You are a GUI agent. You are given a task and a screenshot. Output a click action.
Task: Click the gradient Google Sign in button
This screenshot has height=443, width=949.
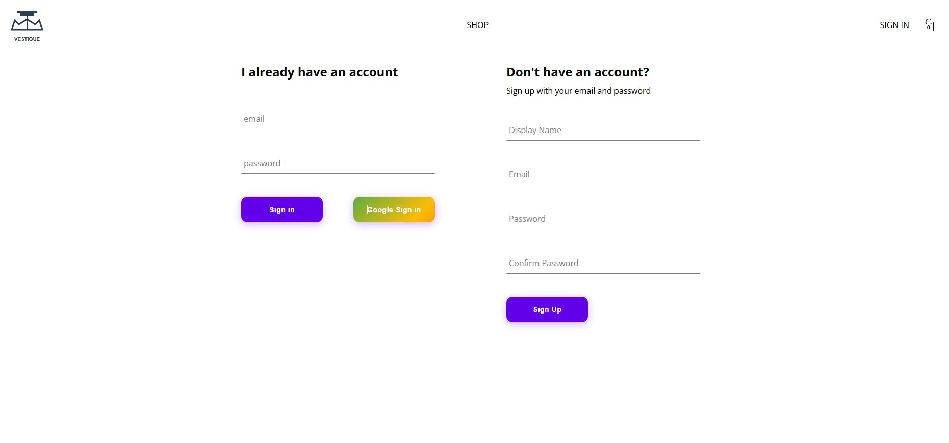coord(394,210)
